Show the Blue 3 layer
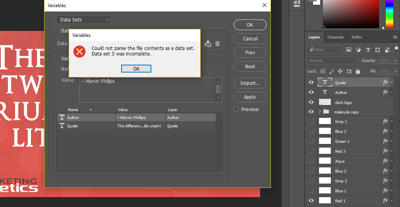This screenshot has height=207, width=400. pyautogui.click(x=311, y=131)
